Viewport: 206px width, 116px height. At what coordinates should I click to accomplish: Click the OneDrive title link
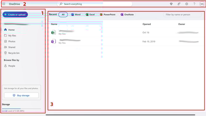tap(14, 4)
